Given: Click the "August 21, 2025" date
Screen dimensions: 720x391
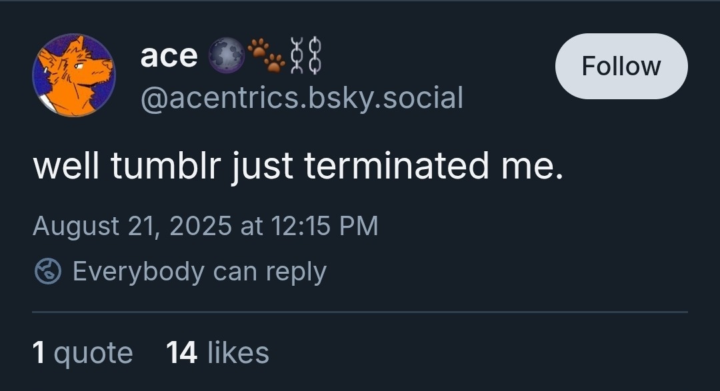Looking at the screenshot, I should pyautogui.click(x=132, y=226).
